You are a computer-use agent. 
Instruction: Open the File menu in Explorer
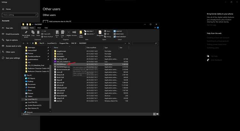(25, 28)
